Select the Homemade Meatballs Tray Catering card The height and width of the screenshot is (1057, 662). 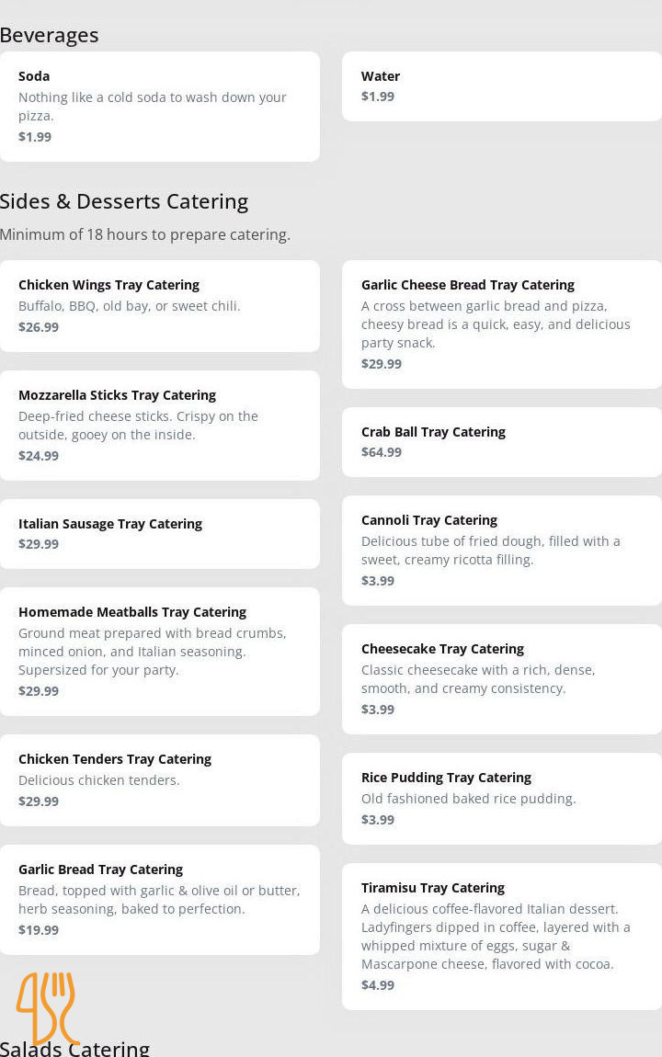(160, 652)
